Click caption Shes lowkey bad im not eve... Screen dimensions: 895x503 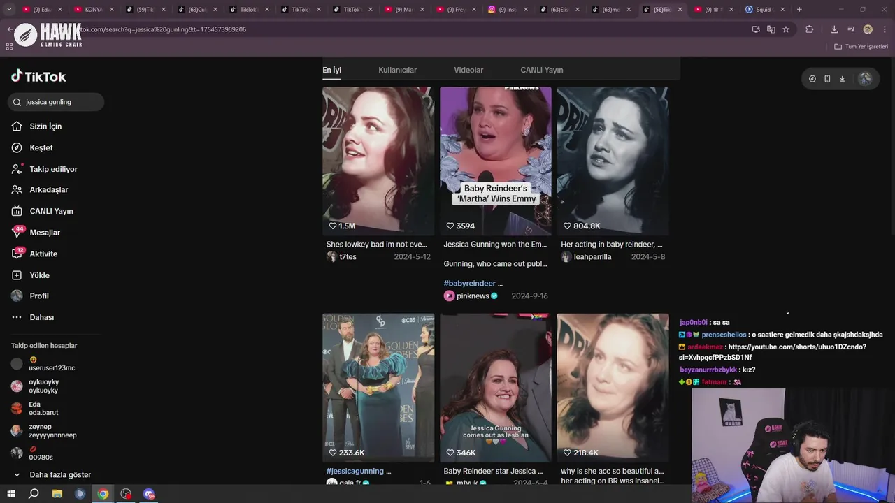click(x=377, y=245)
